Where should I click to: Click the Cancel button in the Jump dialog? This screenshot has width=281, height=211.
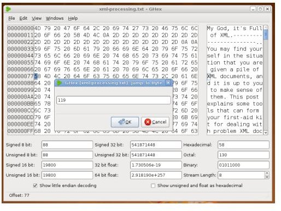click(x=155, y=122)
